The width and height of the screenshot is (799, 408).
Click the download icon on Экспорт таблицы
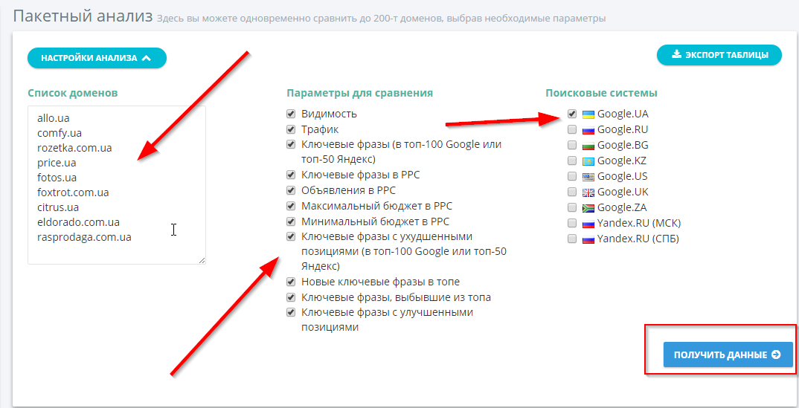click(676, 54)
